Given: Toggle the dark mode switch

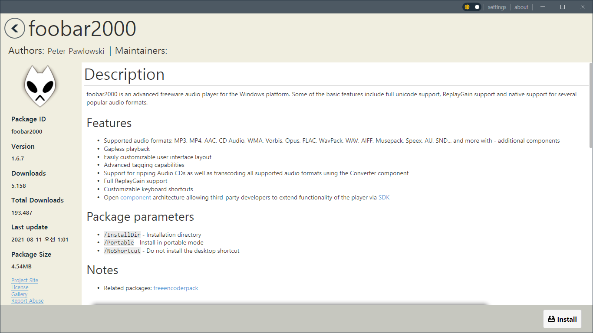Looking at the screenshot, I should (x=472, y=7).
